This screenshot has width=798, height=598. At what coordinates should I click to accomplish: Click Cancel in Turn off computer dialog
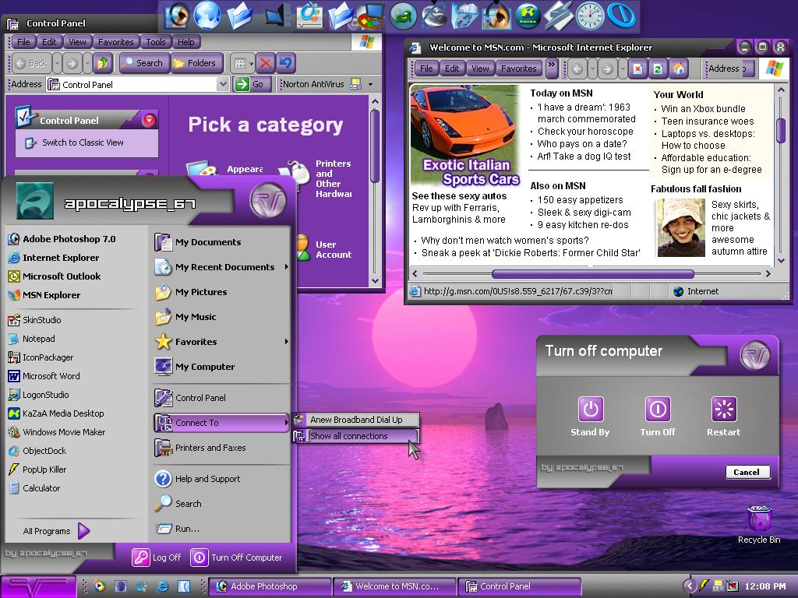(x=747, y=472)
